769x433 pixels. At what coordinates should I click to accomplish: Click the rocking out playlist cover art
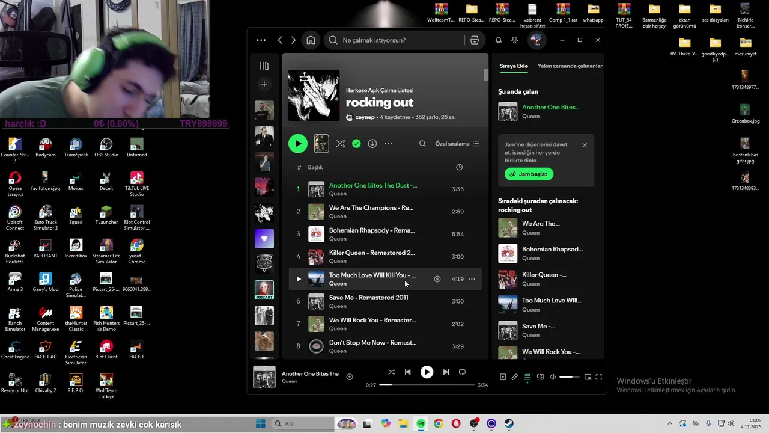coord(314,95)
